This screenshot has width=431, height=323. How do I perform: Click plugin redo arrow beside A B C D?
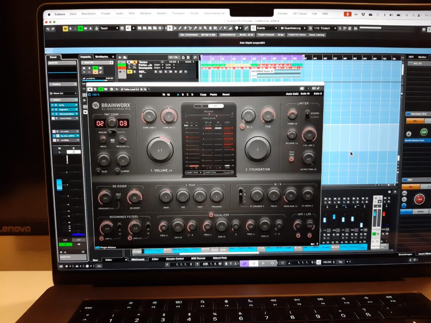168,94
